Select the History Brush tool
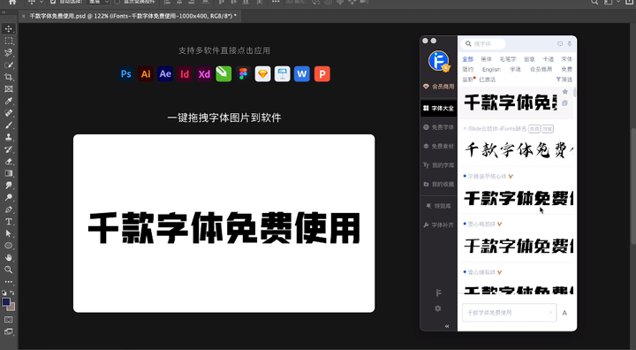Image resolution: width=636 pixels, height=350 pixels. (x=9, y=149)
